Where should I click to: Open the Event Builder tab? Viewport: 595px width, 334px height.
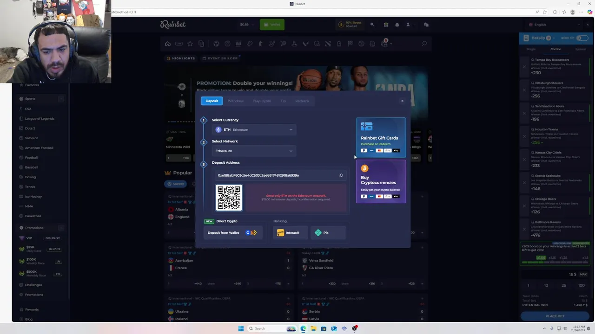[x=220, y=58]
